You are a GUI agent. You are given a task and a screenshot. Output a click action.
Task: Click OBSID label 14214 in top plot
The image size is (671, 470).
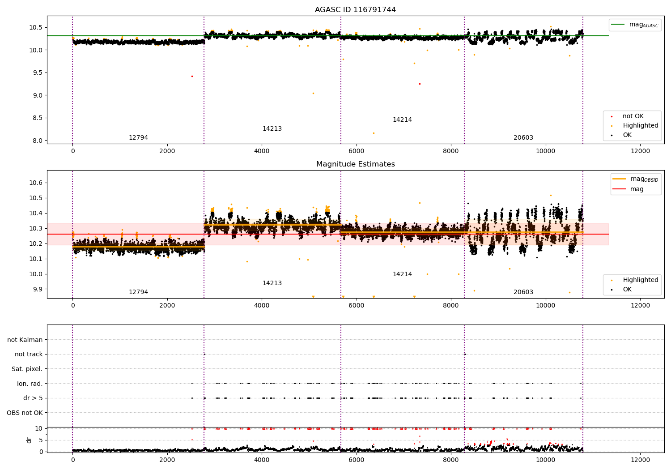tap(402, 120)
